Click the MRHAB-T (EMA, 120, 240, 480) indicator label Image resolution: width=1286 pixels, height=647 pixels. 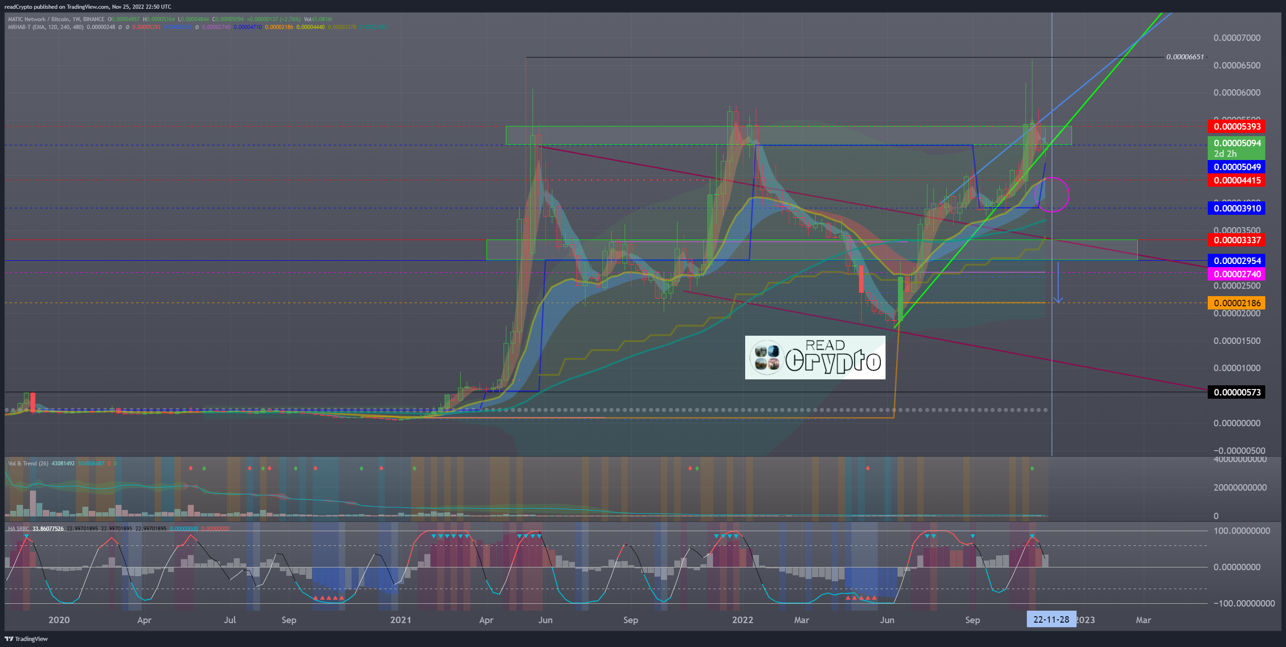pos(46,27)
